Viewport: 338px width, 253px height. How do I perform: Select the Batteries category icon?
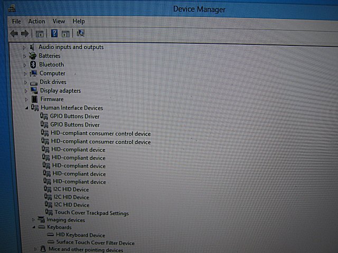point(33,56)
